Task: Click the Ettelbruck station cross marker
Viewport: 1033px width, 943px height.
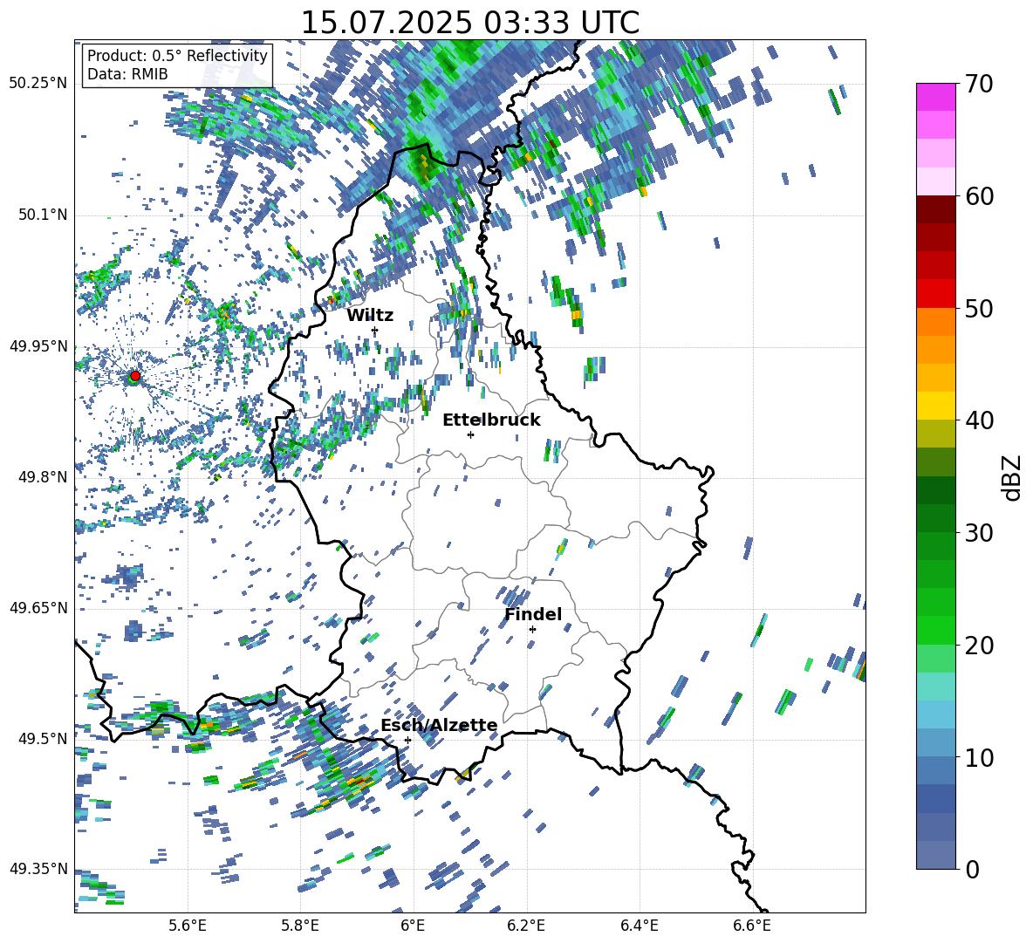Action: click(470, 434)
